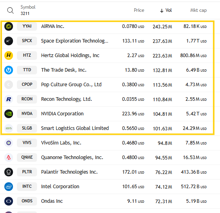Sort by the Mkt cap column header
Viewport: 220px width, 213px height.
click(x=198, y=10)
